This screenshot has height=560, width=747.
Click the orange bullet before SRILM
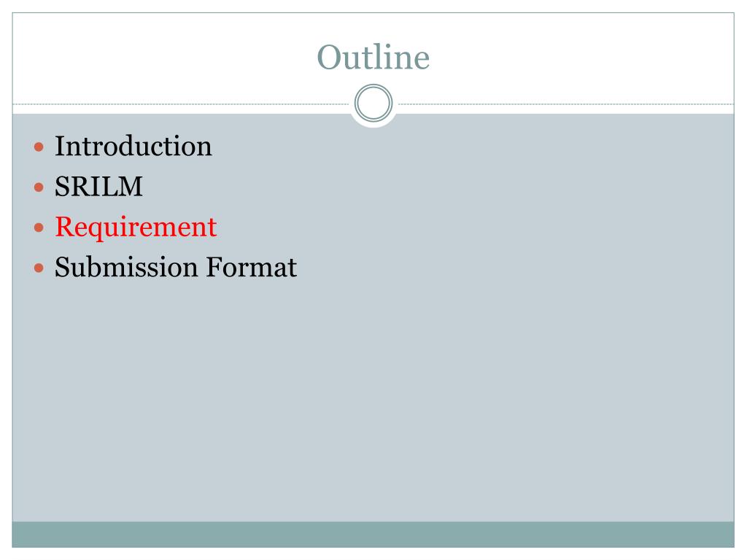(x=39, y=187)
